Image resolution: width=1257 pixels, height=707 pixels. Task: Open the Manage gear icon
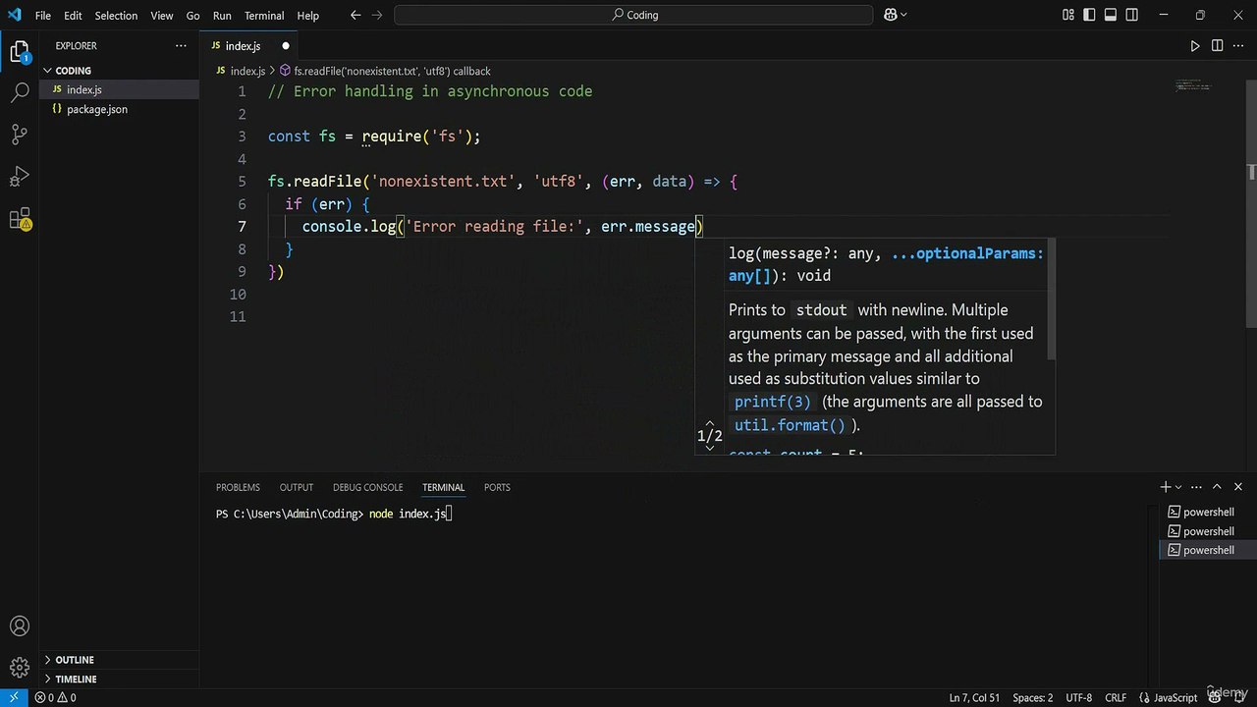point(20,668)
